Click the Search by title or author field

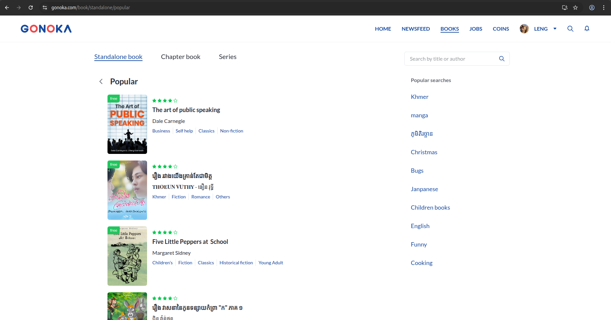(452, 59)
